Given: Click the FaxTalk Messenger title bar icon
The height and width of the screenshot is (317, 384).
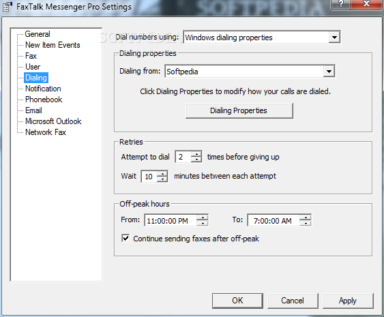Looking at the screenshot, I should pyautogui.click(x=7, y=7).
